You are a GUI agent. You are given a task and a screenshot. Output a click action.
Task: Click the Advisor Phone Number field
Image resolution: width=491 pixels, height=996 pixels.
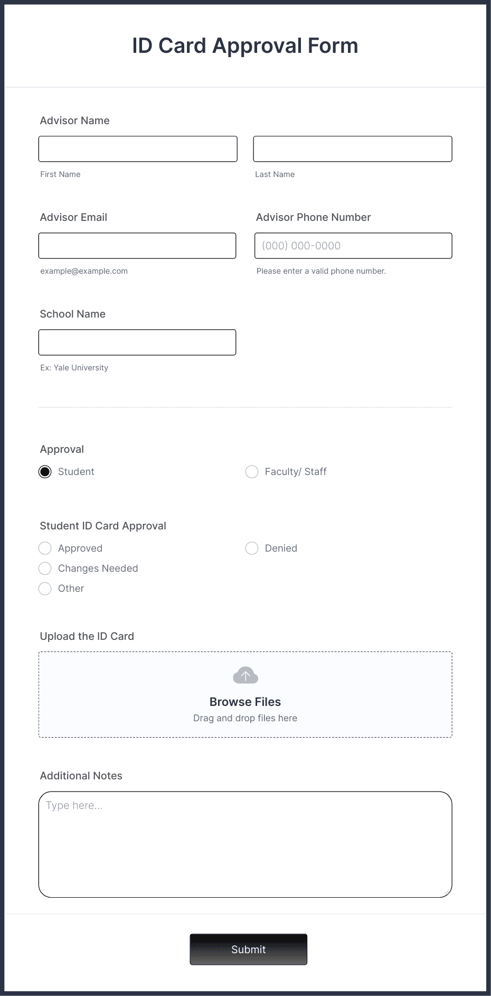(x=353, y=246)
